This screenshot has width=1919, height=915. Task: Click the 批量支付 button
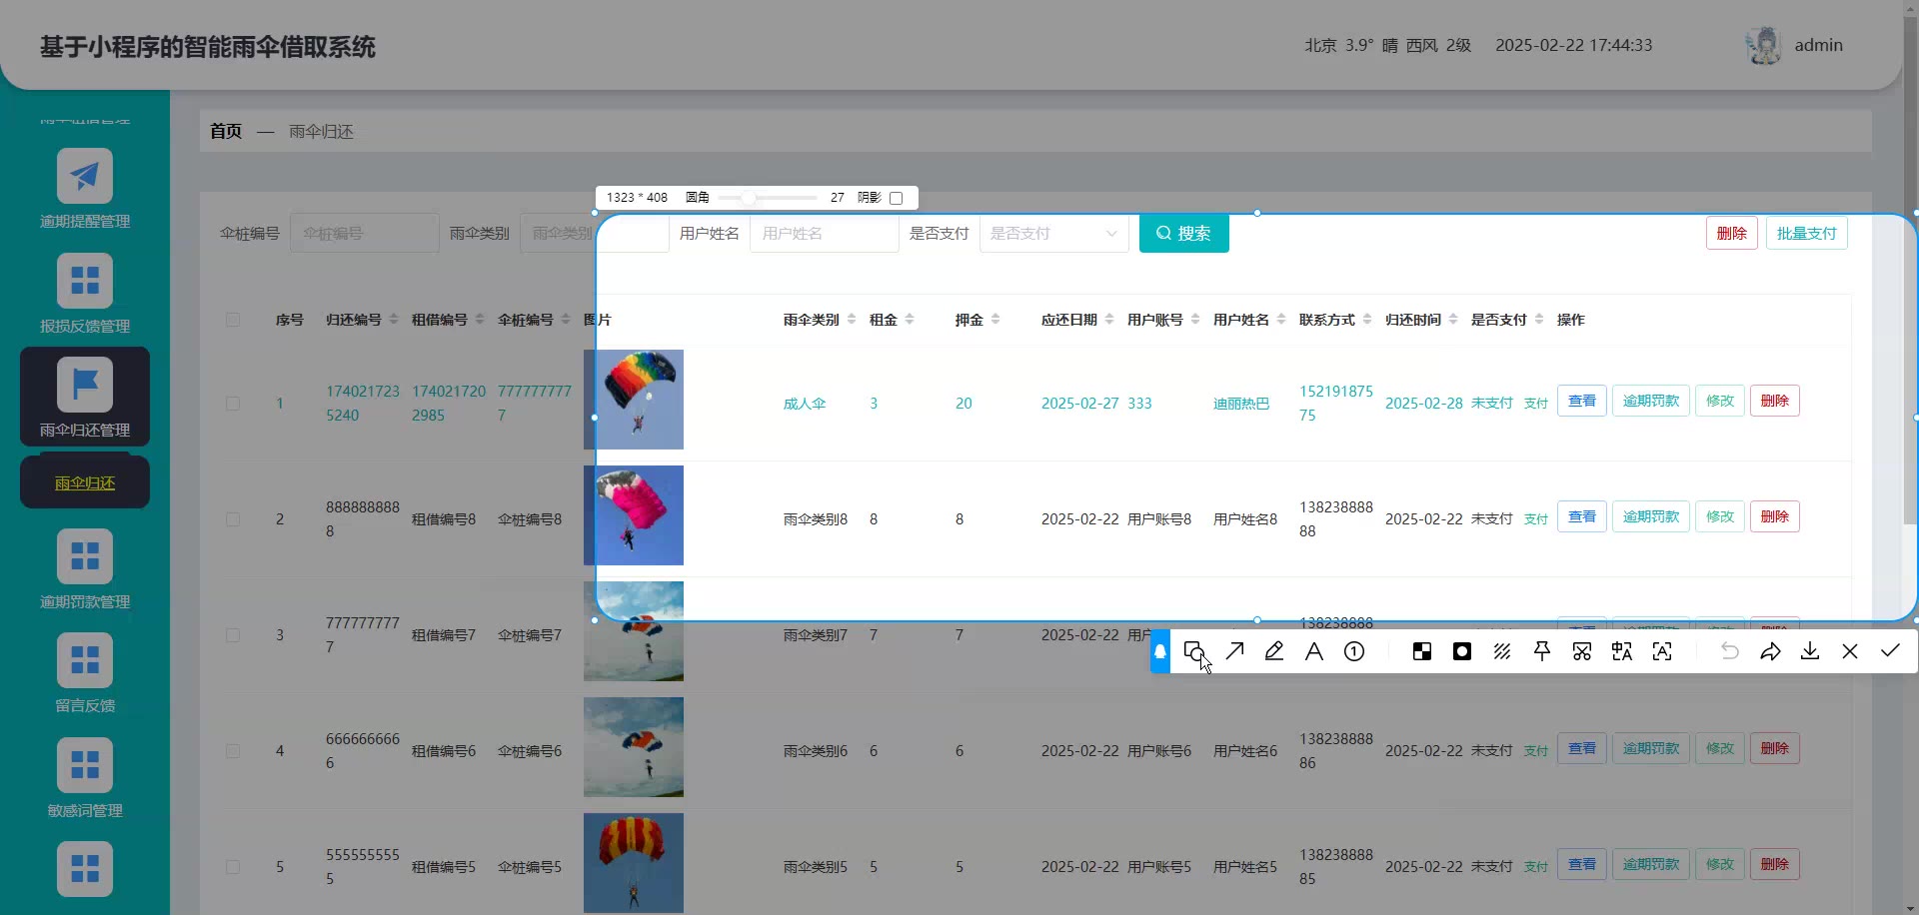(x=1806, y=234)
